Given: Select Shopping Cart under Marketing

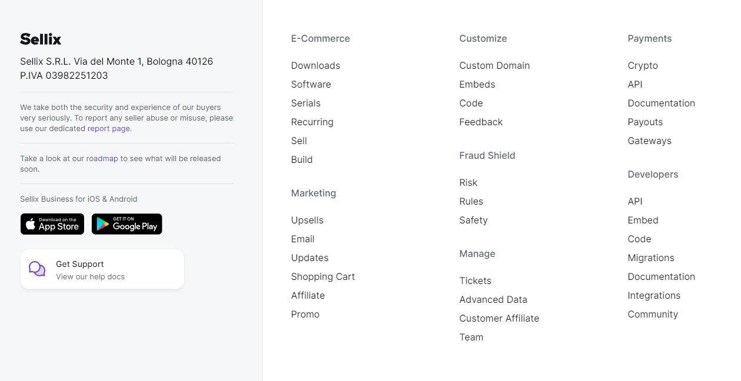Looking at the screenshot, I should coord(323,276).
